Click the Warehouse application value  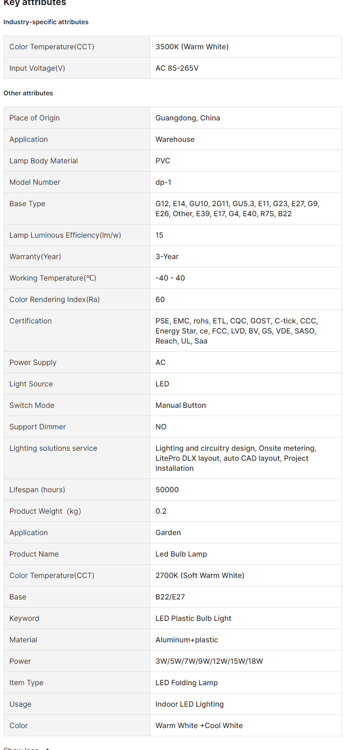point(175,139)
